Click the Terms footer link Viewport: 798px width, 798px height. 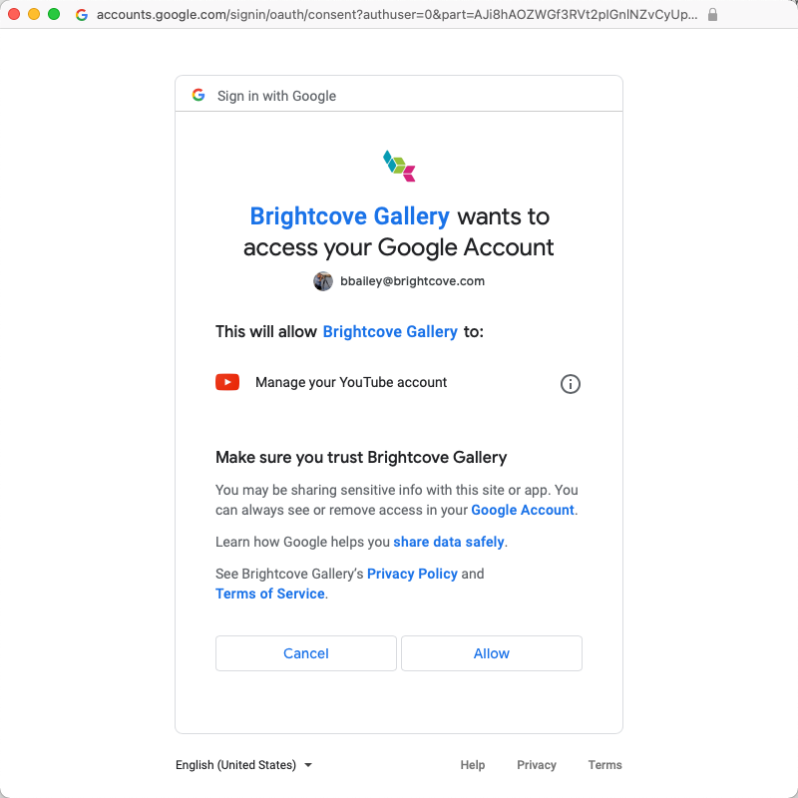[x=604, y=765]
